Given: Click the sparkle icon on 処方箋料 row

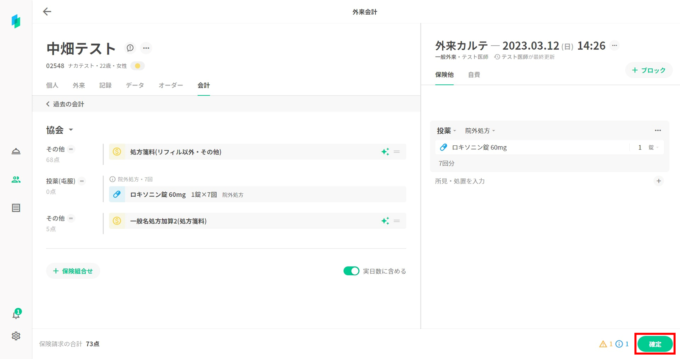Looking at the screenshot, I should click(x=385, y=152).
